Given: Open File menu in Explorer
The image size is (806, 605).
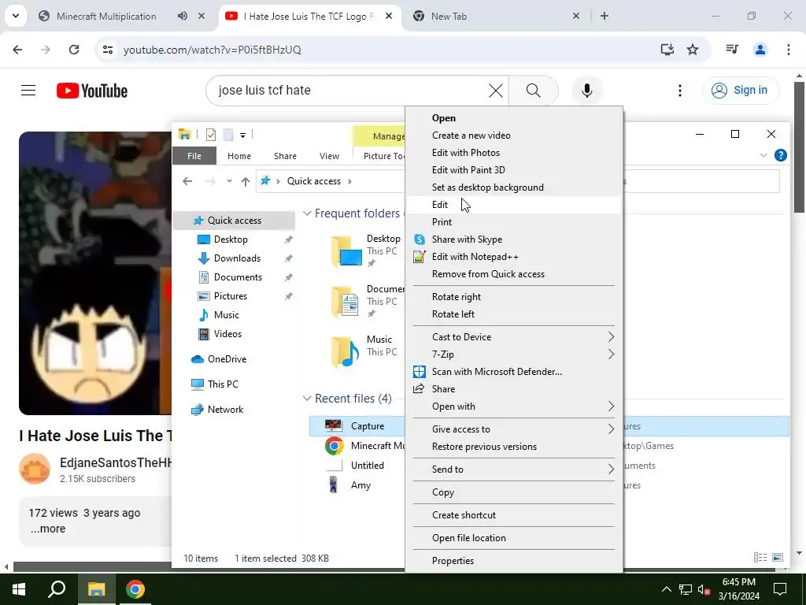Looking at the screenshot, I should pos(194,156).
